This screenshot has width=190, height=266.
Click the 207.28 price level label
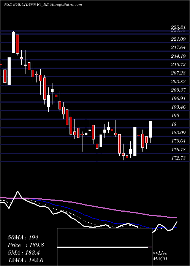178,73
